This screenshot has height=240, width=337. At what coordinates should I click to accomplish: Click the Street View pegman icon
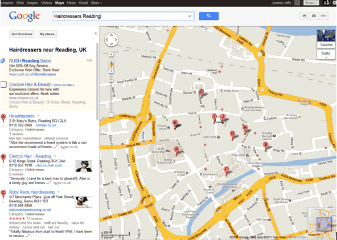(111, 64)
